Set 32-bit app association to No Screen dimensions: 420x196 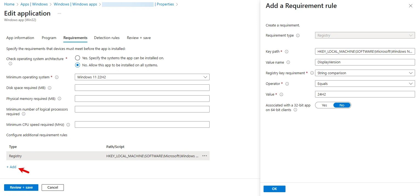[x=342, y=105]
